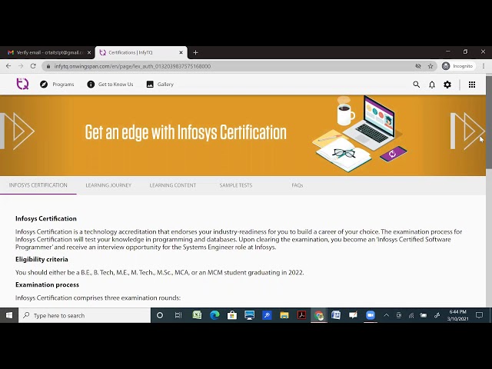Click the page vertical scrollbar
The height and width of the screenshot is (369, 492).
coord(489,122)
